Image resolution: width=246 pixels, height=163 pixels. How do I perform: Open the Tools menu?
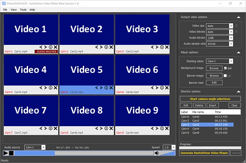(23, 10)
